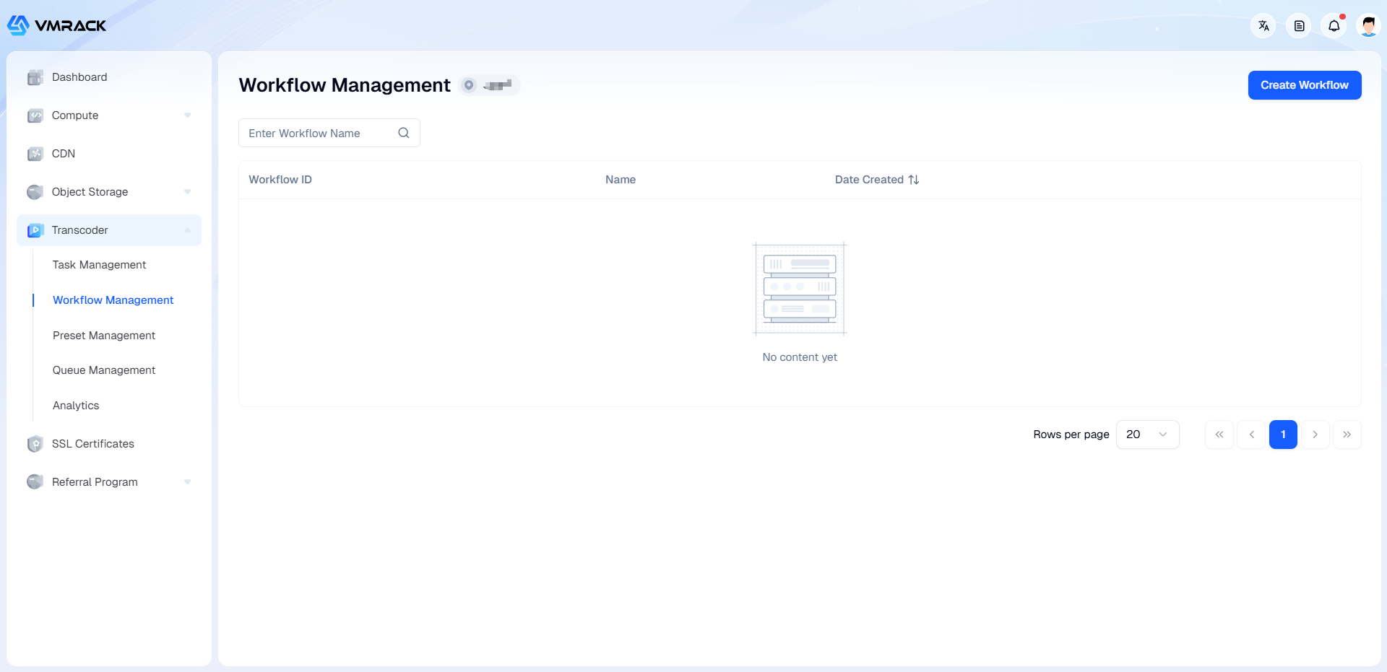
Task: Click the Date Created column header
Action: coord(869,180)
